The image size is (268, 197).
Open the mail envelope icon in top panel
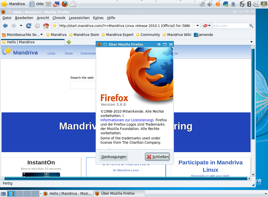pyautogui.click(x=73, y=4)
